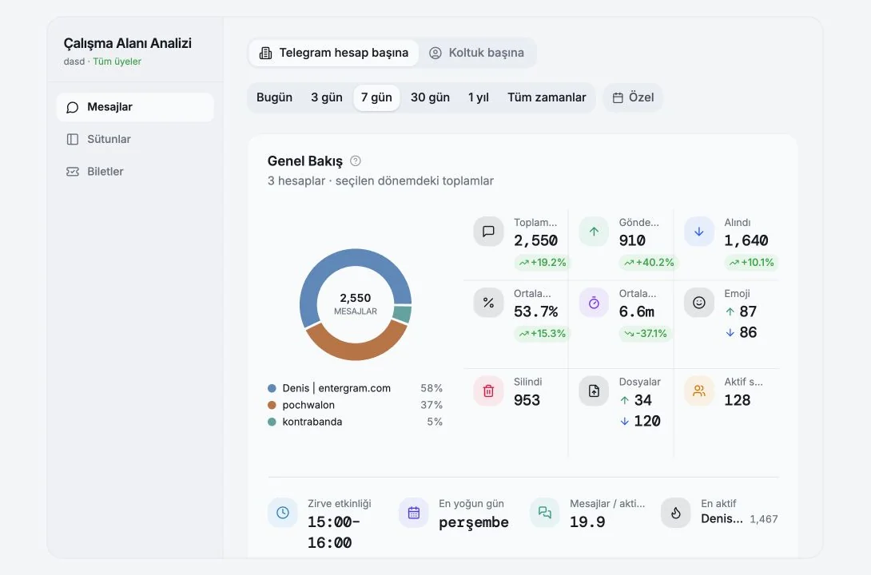This screenshot has width=871, height=575.
Task: Click the trash icon beside Silindi
Action: click(488, 391)
